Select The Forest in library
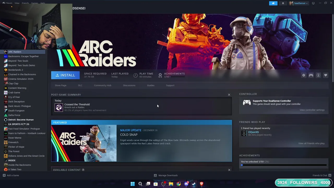 [23, 151]
